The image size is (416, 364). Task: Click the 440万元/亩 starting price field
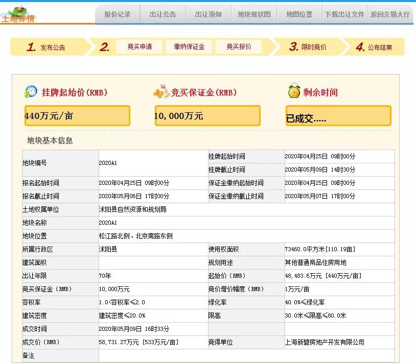tap(77, 115)
